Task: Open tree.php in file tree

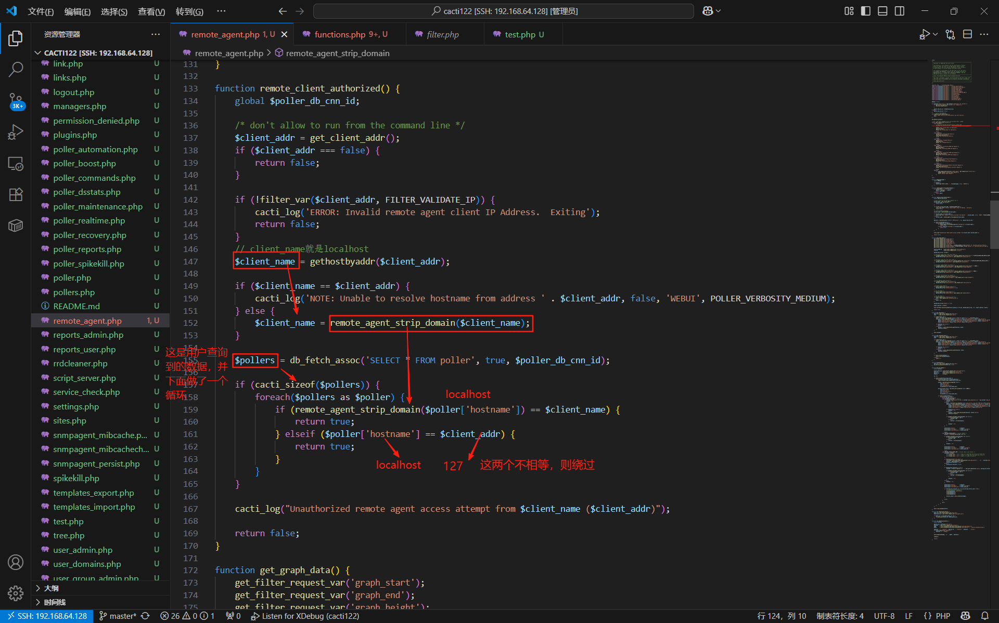Action: coord(101,535)
